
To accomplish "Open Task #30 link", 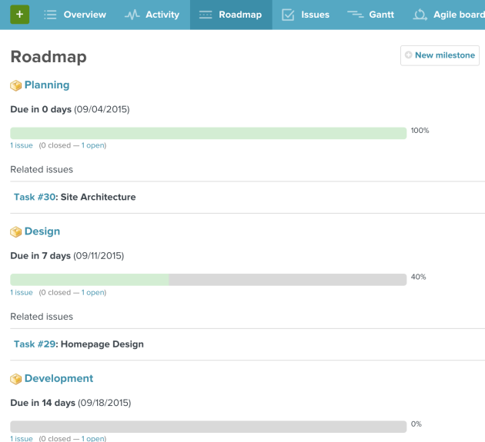I will pyautogui.click(x=35, y=197).
